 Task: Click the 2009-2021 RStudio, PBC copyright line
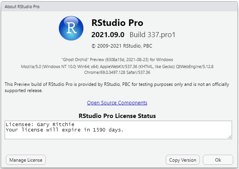coord(122,46)
